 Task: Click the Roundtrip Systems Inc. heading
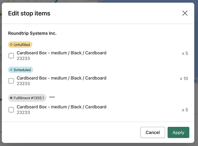(x=32, y=33)
